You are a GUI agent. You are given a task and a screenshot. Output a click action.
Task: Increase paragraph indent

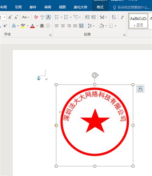click(x=93, y=17)
